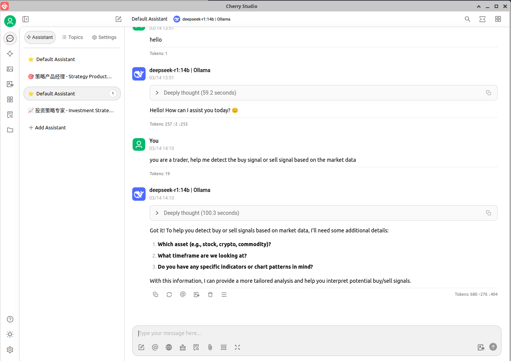Copy the 100.3 seconds thought content
Viewport: 511px width, 361px height.
(x=489, y=213)
